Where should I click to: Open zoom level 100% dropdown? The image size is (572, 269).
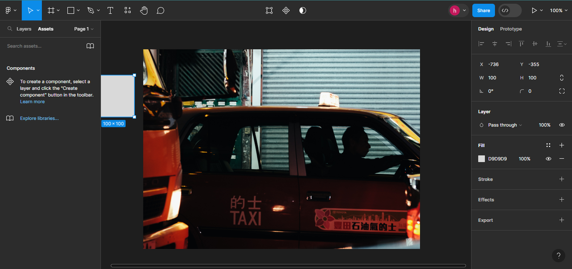click(558, 10)
